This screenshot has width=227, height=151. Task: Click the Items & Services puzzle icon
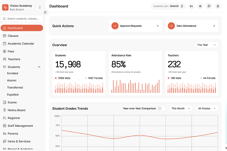point(4,141)
